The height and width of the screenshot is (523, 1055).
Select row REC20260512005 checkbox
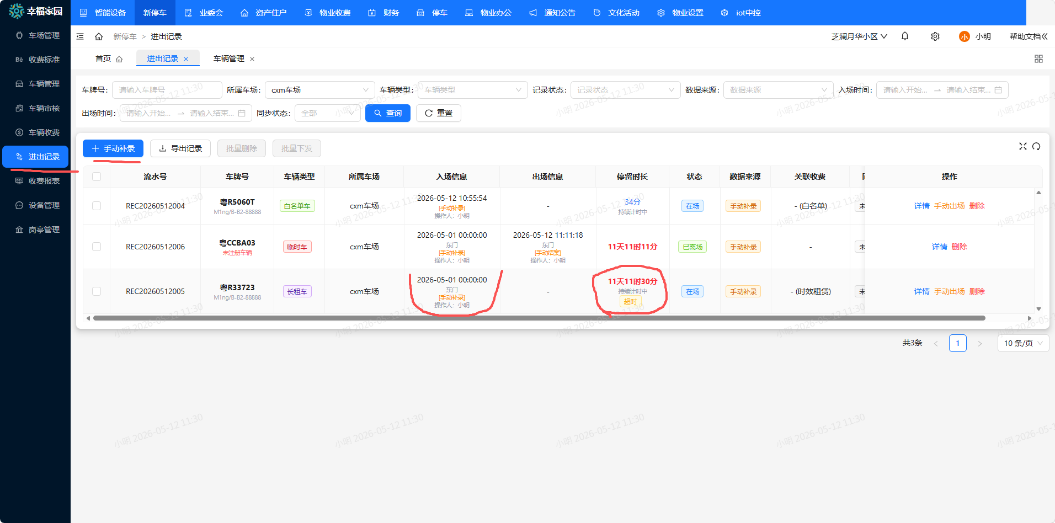point(97,291)
